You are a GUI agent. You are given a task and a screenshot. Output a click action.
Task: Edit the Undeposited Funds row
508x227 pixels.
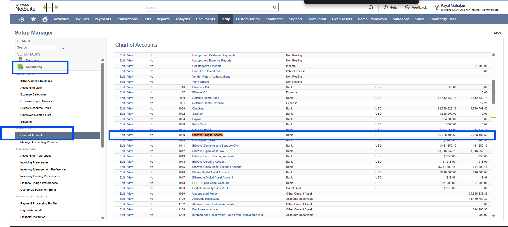point(122,194)
